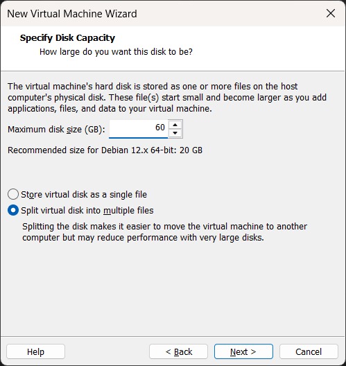Click the 'Maximum disk size (GB):' label
Image resolution: width=346 pixels, height=366 pixels.
pos(56,130)
